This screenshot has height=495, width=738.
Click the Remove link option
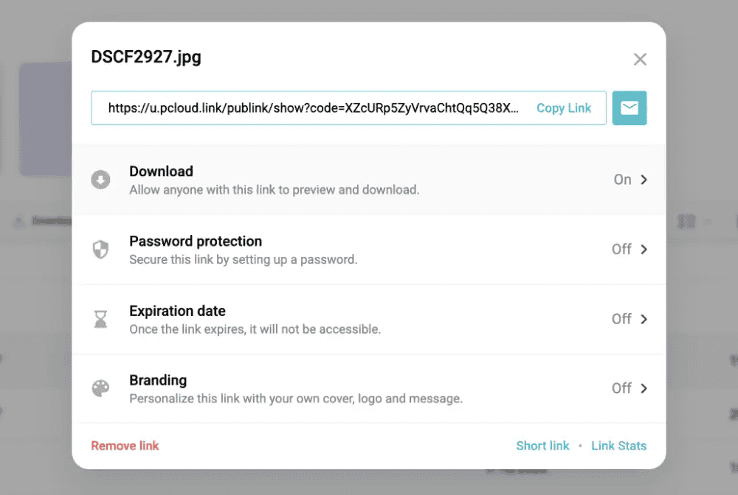click(125, 446)
